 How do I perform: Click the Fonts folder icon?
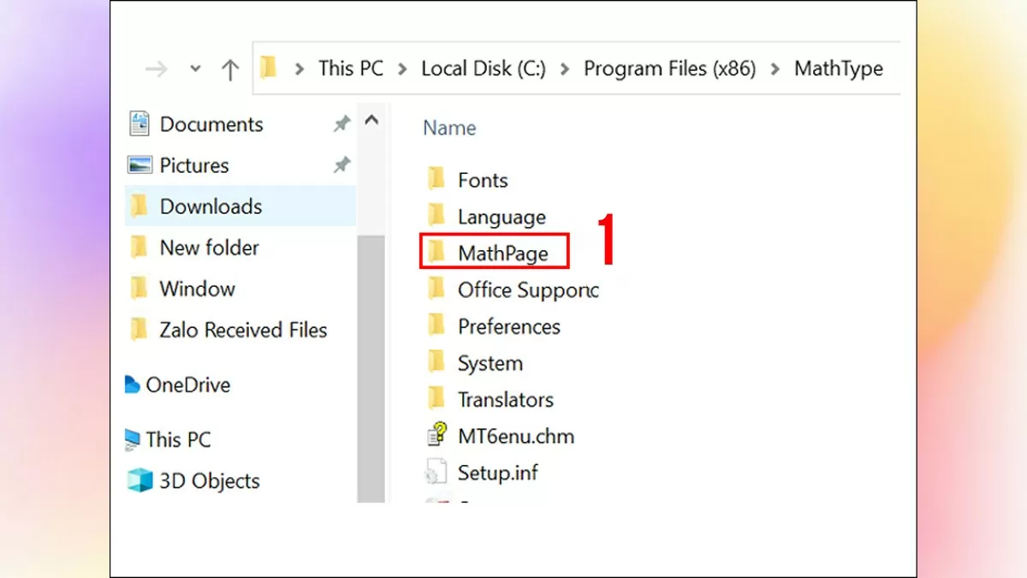tap(436, 179)
